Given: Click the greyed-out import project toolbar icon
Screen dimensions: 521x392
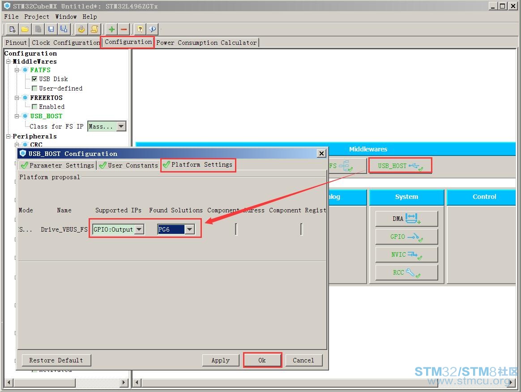Looking at the screenshot, I should point(38,29).
